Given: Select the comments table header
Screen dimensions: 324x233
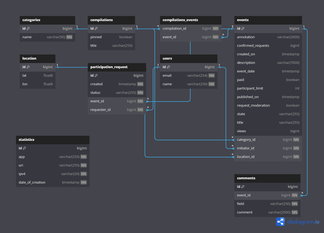Looking at the screenshot, I should coord(267,178).
